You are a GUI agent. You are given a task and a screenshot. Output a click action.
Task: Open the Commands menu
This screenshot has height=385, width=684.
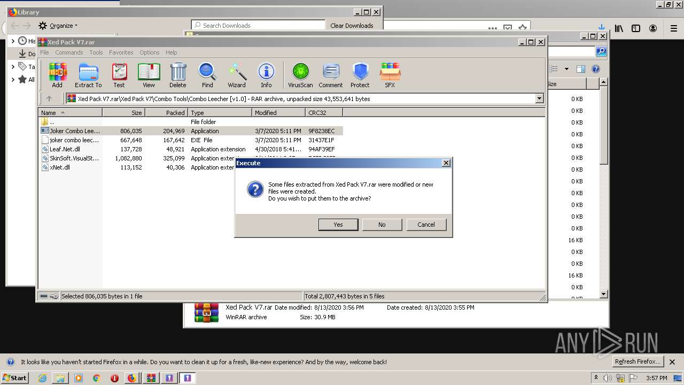coord(69,52)
